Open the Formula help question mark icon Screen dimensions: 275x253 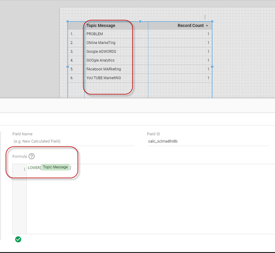coord(32,156)
